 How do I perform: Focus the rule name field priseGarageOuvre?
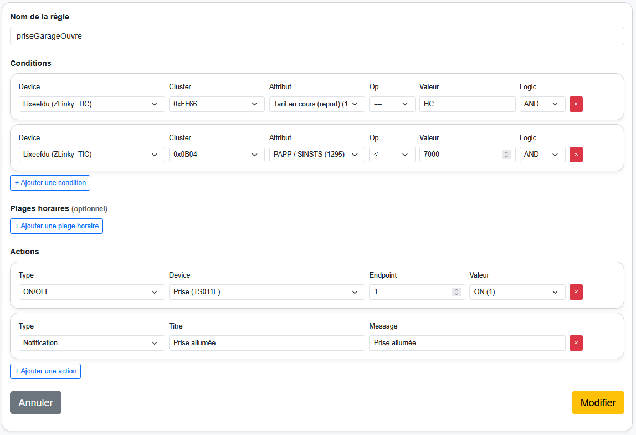pos(317,36)
